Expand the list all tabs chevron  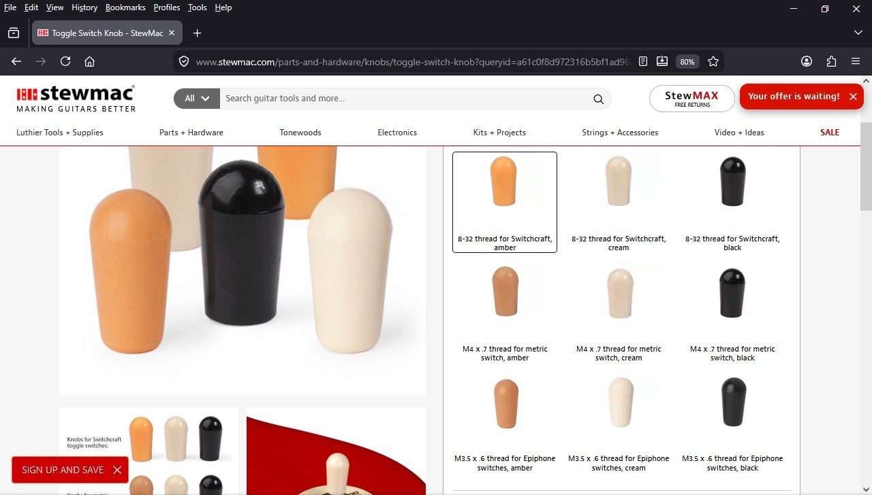pyautogui.click(x=858, y=33)
